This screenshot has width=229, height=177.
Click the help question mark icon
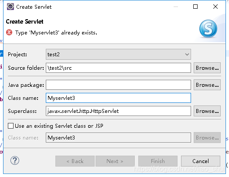point(15,160)
